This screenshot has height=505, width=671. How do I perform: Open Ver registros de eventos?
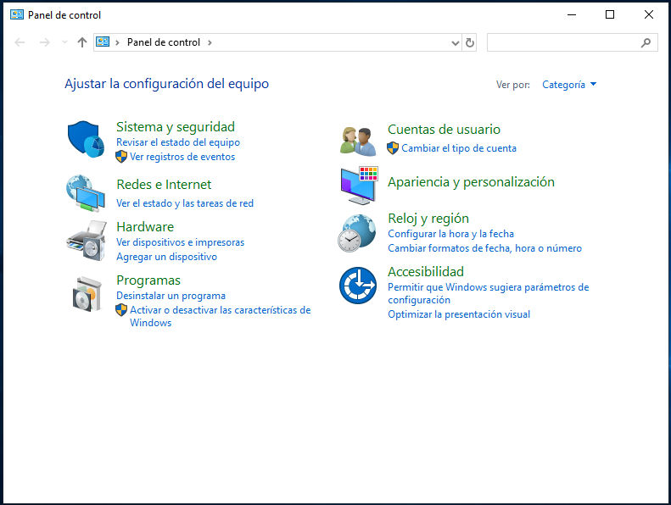[x=182, y=157]
